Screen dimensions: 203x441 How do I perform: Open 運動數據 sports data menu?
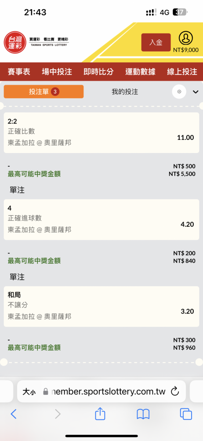(x=140, y=72)
